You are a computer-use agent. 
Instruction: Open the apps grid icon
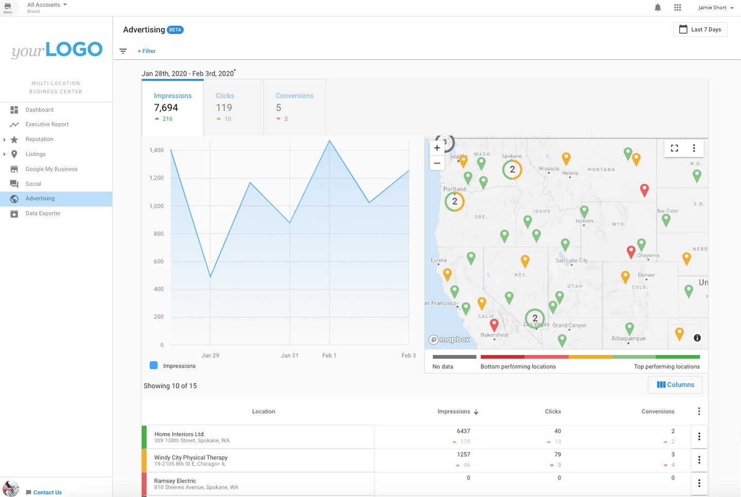click(678, 8)
